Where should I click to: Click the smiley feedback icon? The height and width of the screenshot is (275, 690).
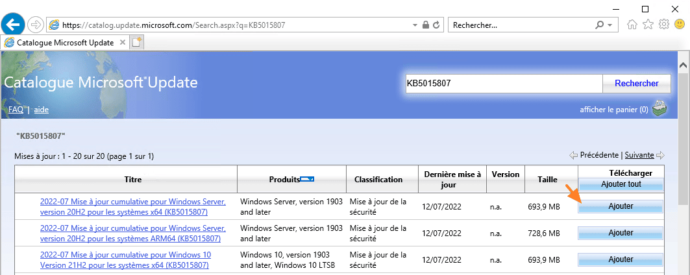tap(680, 25)
